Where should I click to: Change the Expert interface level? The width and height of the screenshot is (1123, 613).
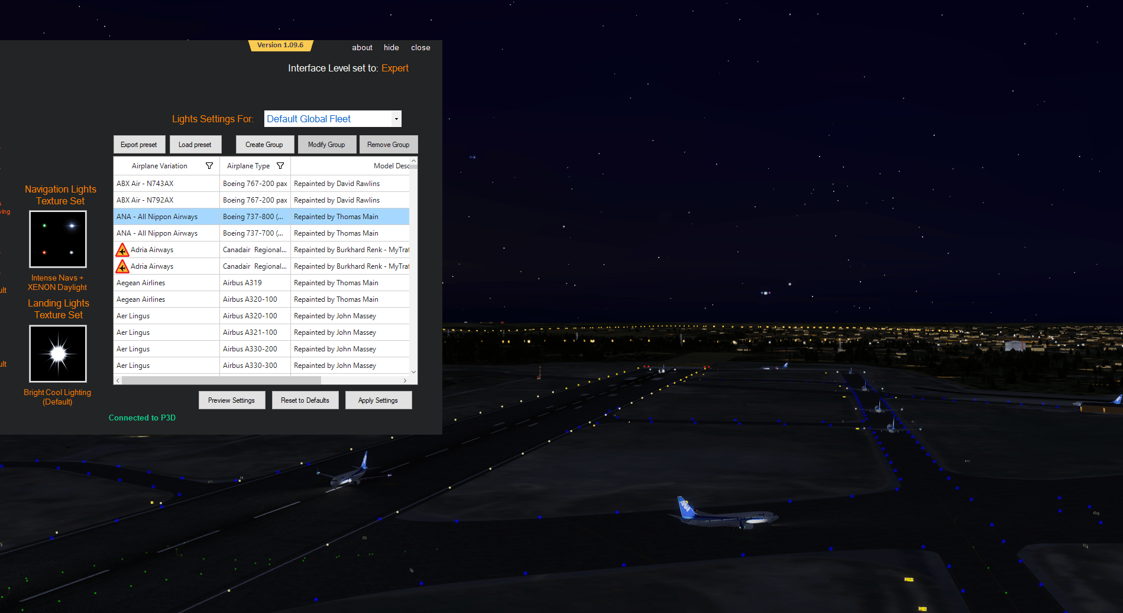(395, 69)
